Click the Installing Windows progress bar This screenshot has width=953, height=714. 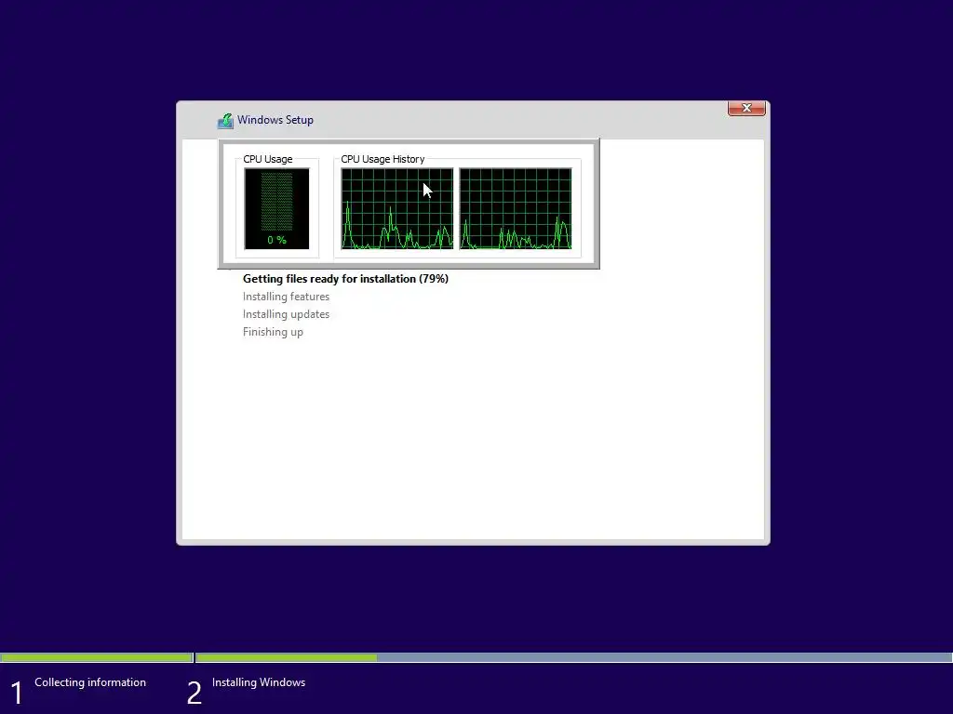[573, 657]
